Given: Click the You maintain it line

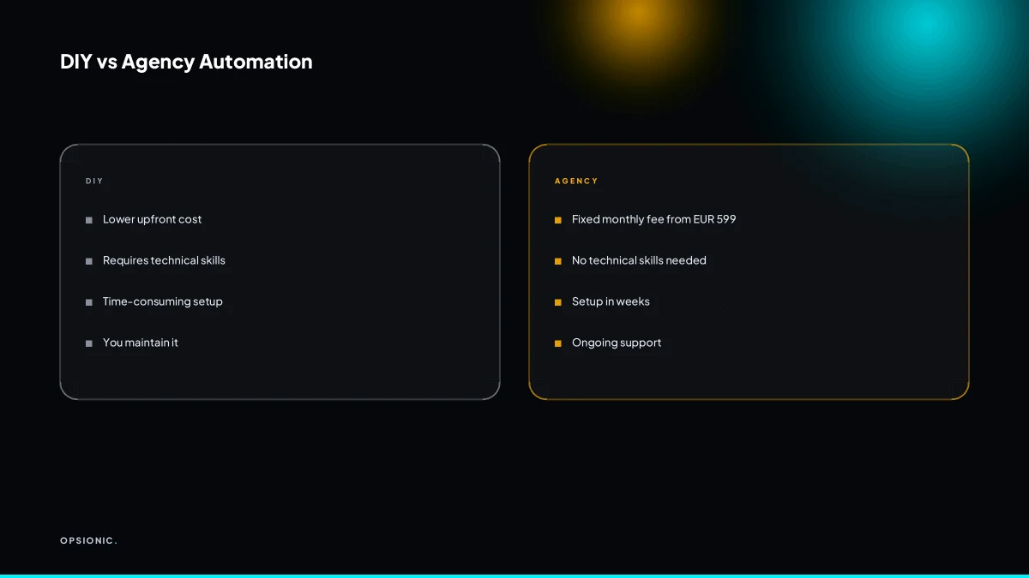Looking at the screenshot, I should point(141,343).
